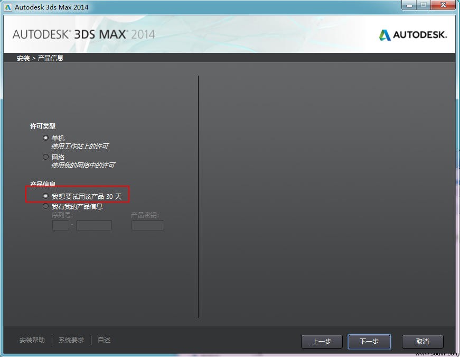The width and height of the screenshot is (460, 357).
Task: Click the AUTODESK 3DS MAX 2014 product title
Action: coord(83,34)
